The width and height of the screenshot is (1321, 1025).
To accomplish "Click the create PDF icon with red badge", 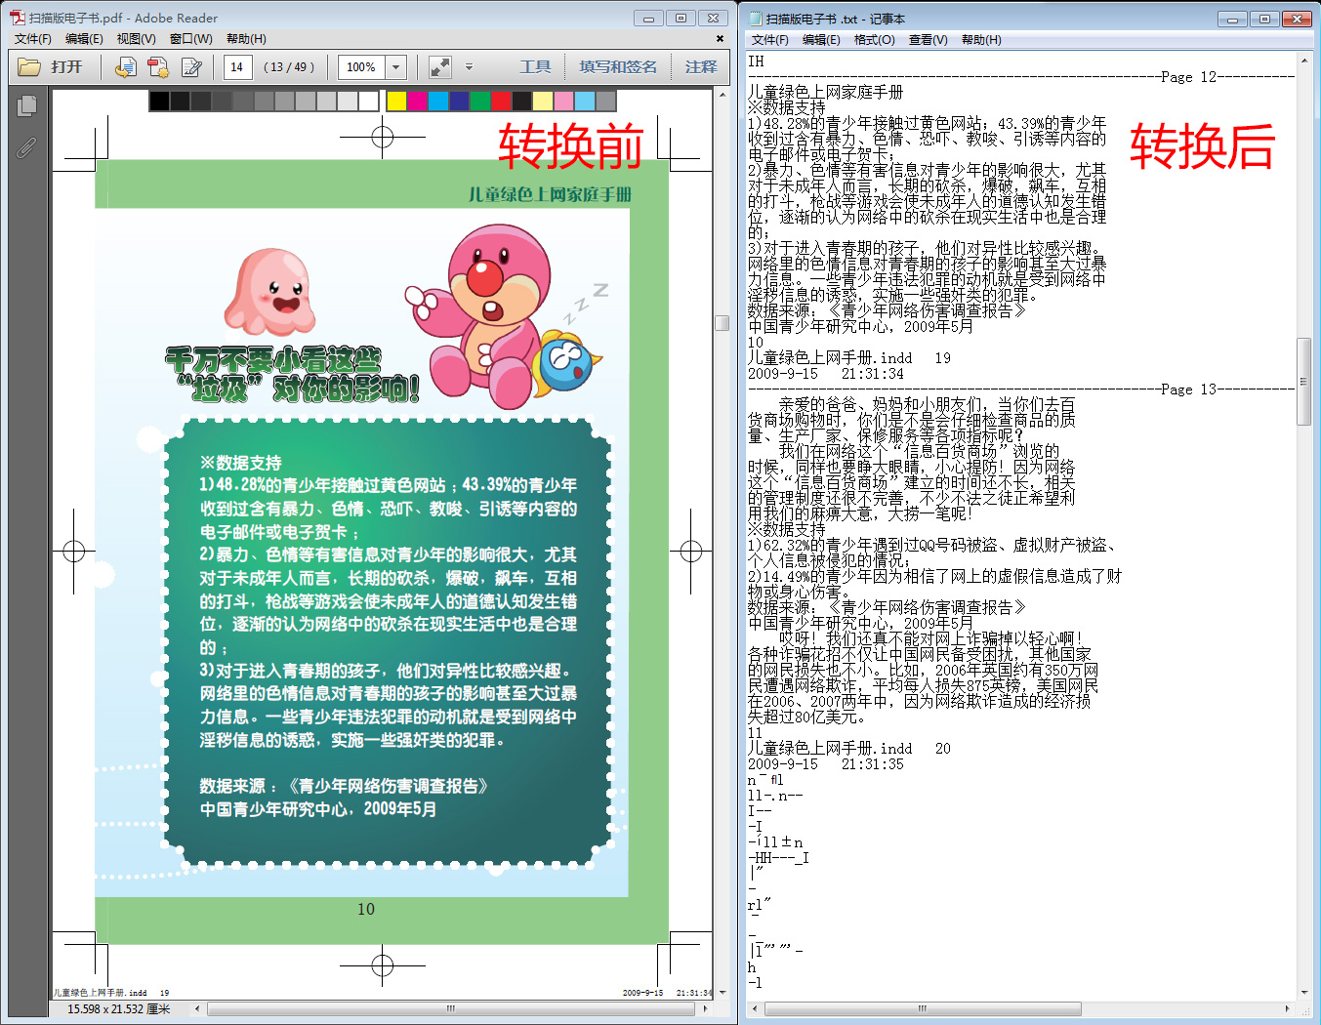I will [158, 66].
